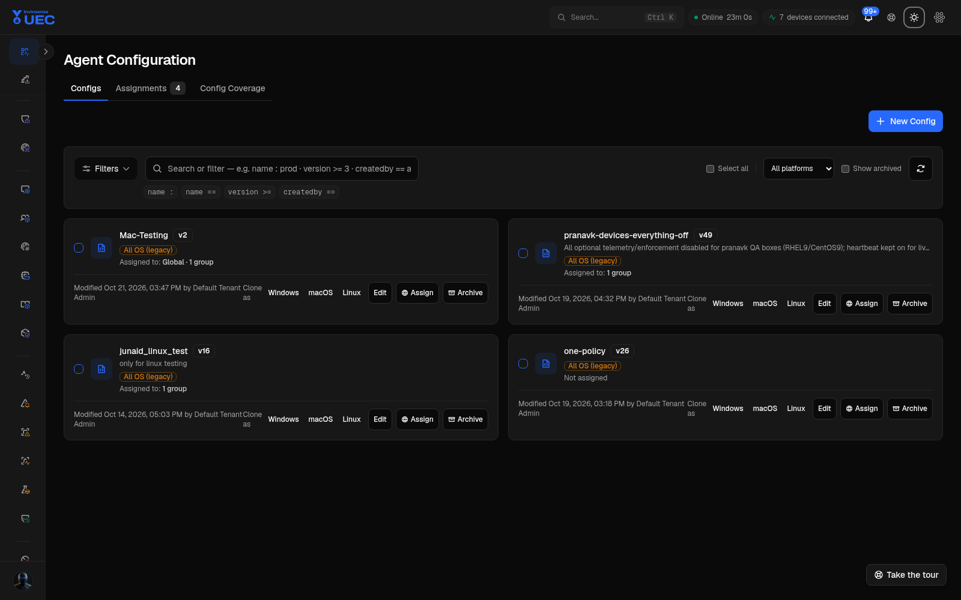Clone as Windows for pranavk-devices-everything-off
Viewport: 961px width, 600px height.
pos(728,304)
